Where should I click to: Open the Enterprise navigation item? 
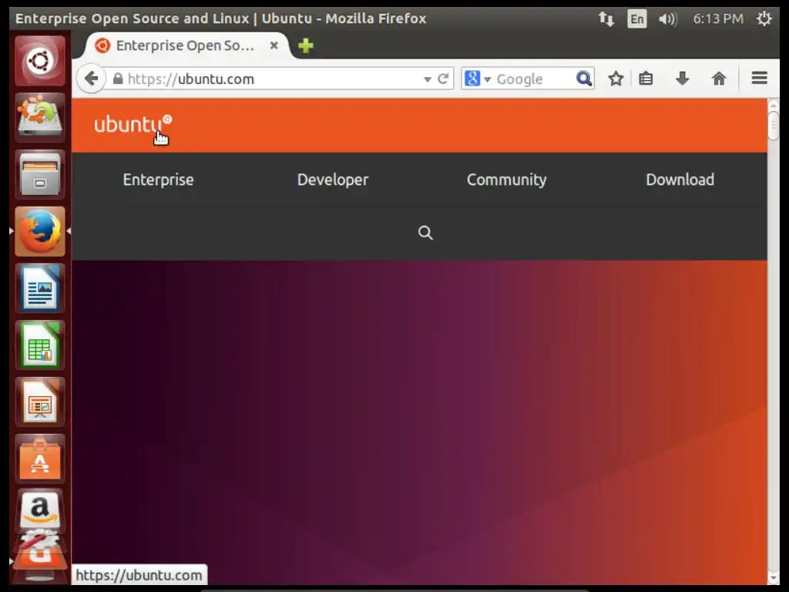(x=159, y=180)
